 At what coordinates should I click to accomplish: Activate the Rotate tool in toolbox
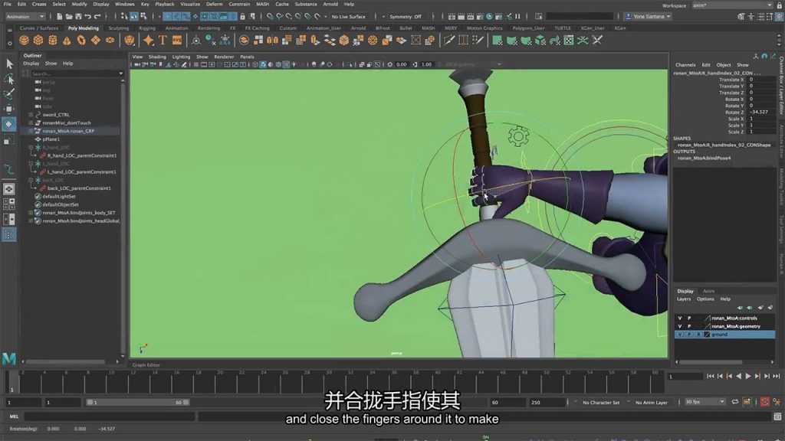pyautogui.click(x=9, y=124)
